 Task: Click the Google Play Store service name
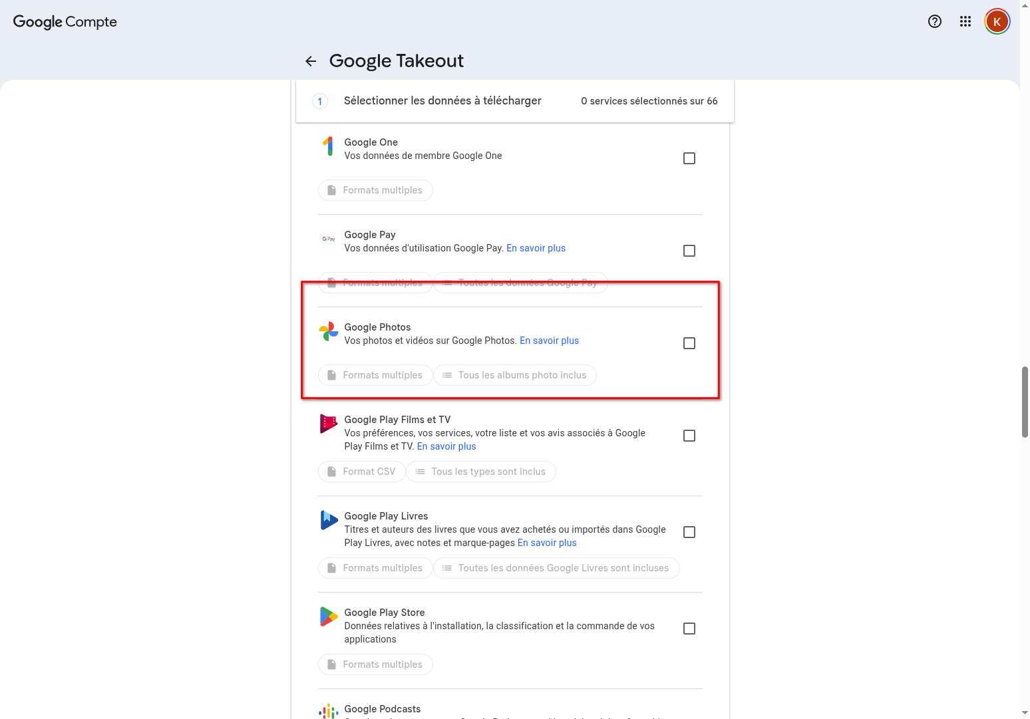pos(385,613)
